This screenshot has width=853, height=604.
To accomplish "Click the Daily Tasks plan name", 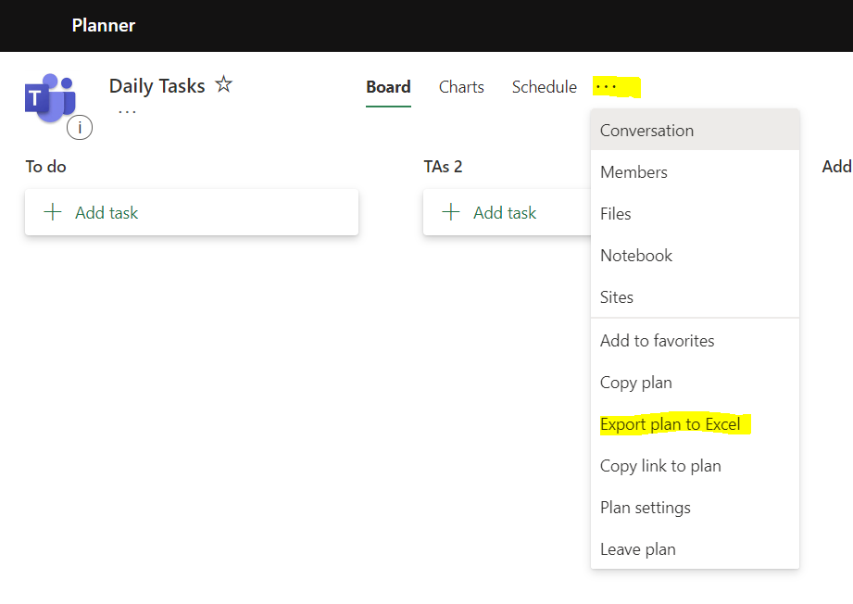I will coord(157,86).
